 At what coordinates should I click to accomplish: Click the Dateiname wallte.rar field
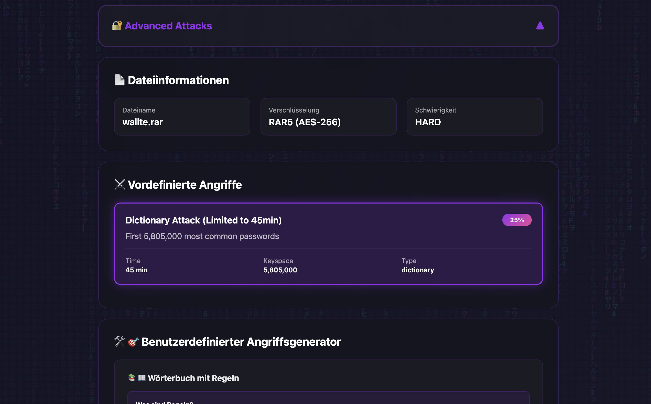click(x=182, y=117)
